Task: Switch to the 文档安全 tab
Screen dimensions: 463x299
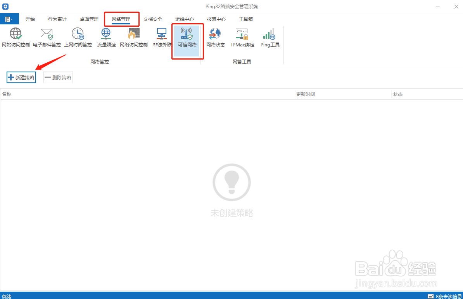Action: (153, 19)
